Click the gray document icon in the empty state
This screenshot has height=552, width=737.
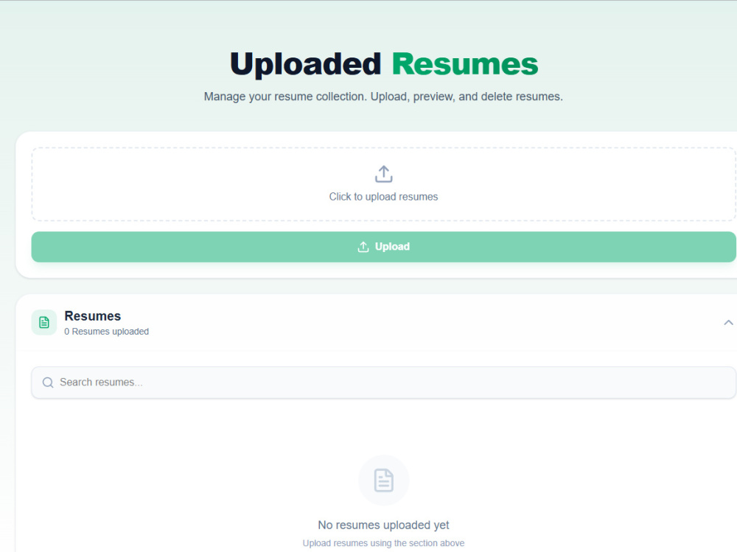click(x=383, y=480)
